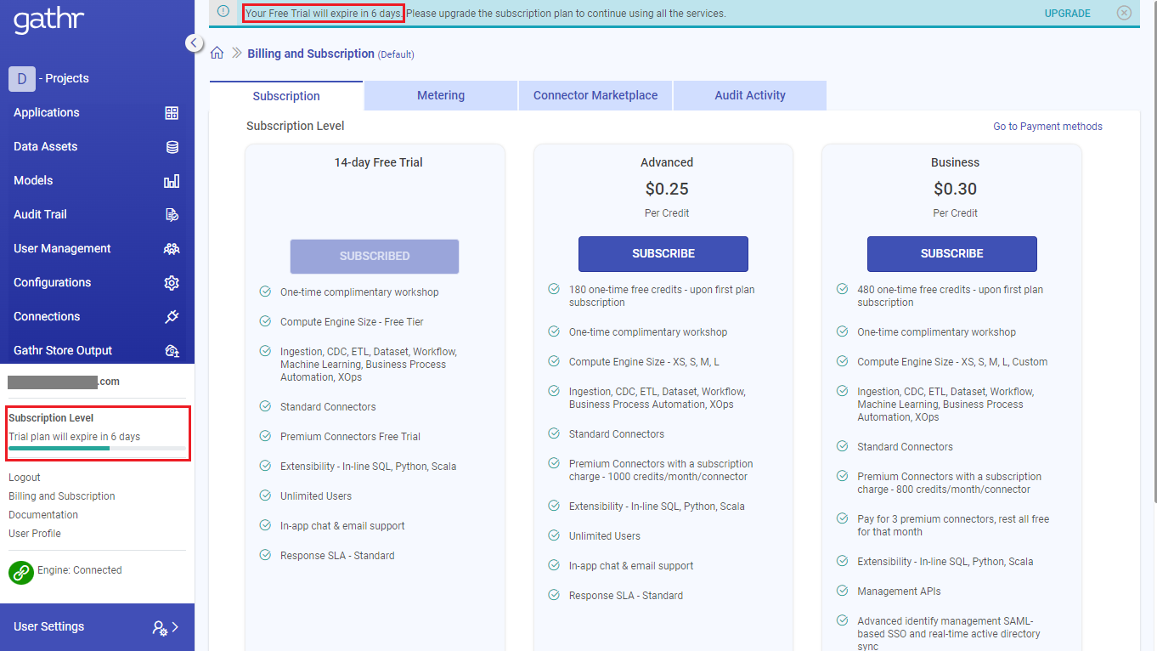Viewport: 1157px width, 651px height.
Task: Click check icon beside Advanced identify management SAML
Action: pyautogui.click(x=842, y=620)
